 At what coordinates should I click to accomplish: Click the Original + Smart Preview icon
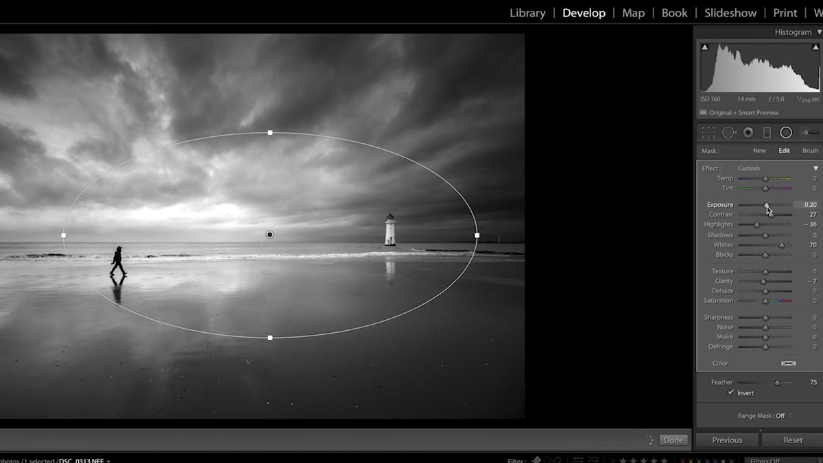(x=704, y=112)
